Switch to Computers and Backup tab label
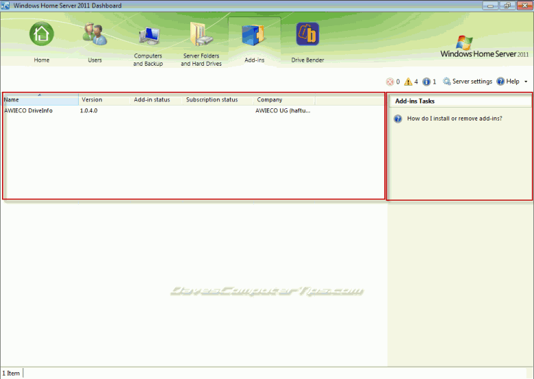 (148, 60)
